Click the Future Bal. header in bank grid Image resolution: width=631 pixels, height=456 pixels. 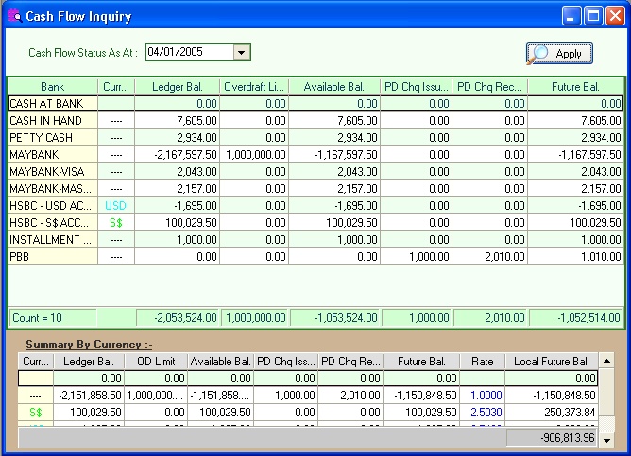tap(575, 87)
